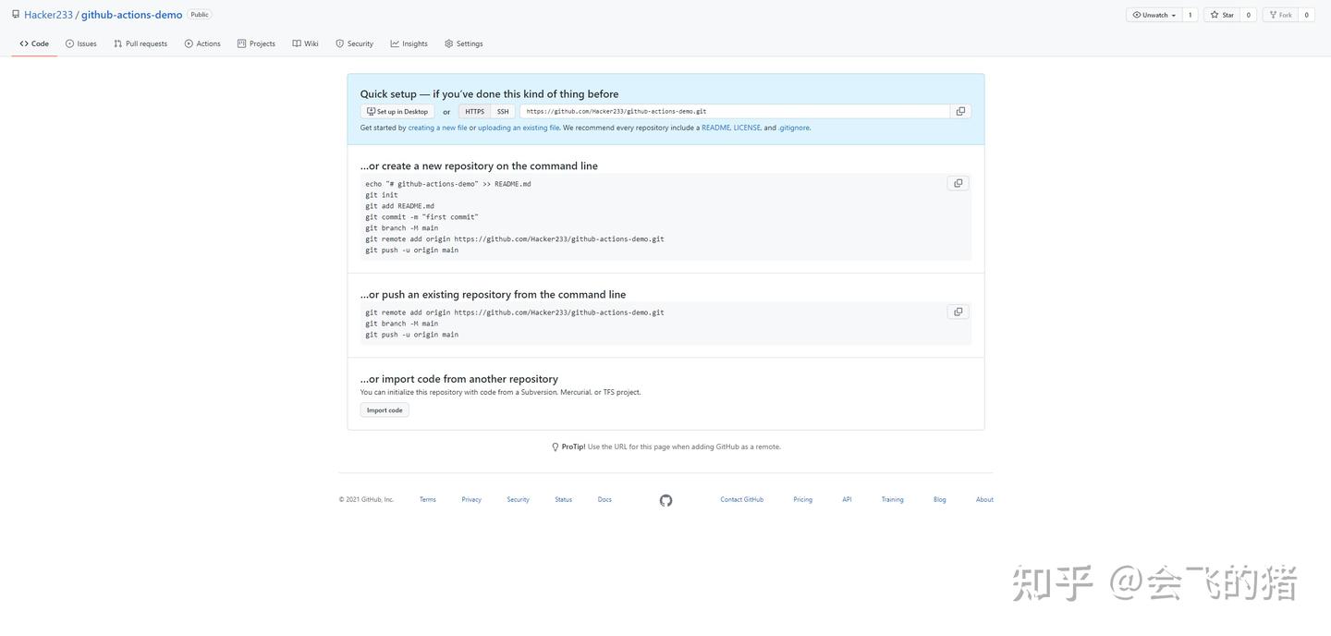Image resolution: width=1331 pixels, height=636 pixels.
Task: Click the creating a new file link
Action: [435, 128]
